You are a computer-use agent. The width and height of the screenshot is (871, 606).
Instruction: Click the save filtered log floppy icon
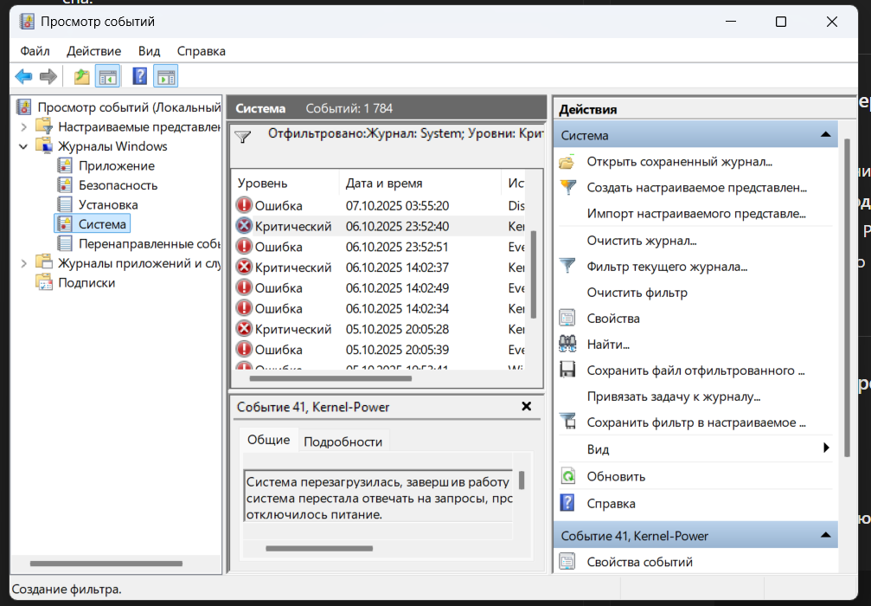coord(567,370)
